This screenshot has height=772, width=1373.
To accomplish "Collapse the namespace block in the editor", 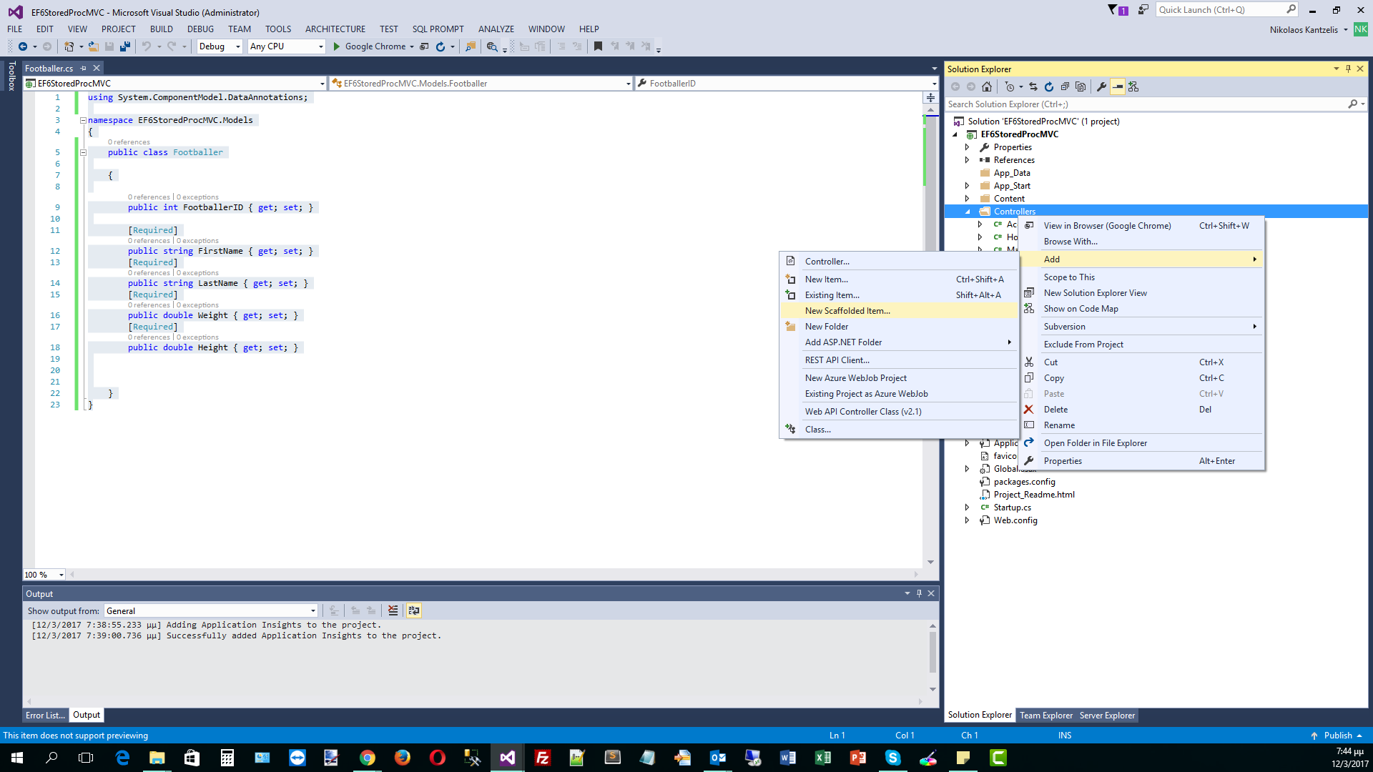I will pyautogui.click(x=83, y=120).
